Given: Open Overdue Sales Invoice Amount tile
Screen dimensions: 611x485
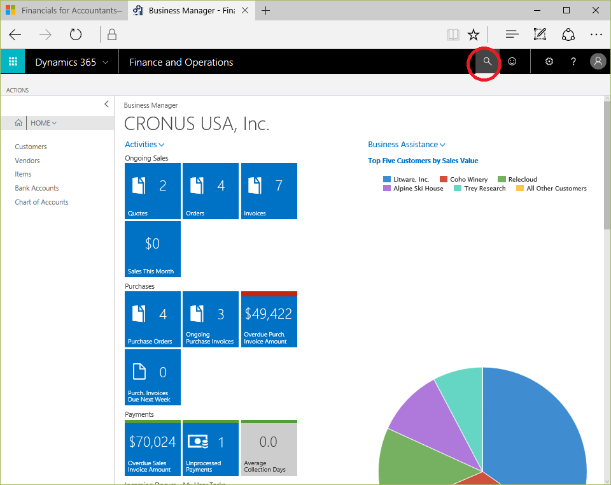Looking at the screenshot, I should (153, 448).
